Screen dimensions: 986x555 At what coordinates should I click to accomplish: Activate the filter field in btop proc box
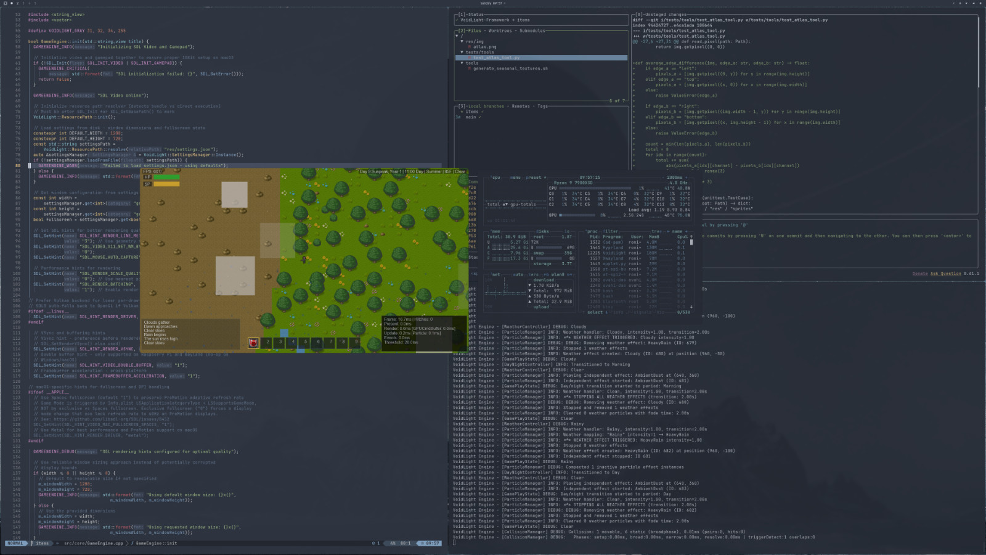(611, 231)
